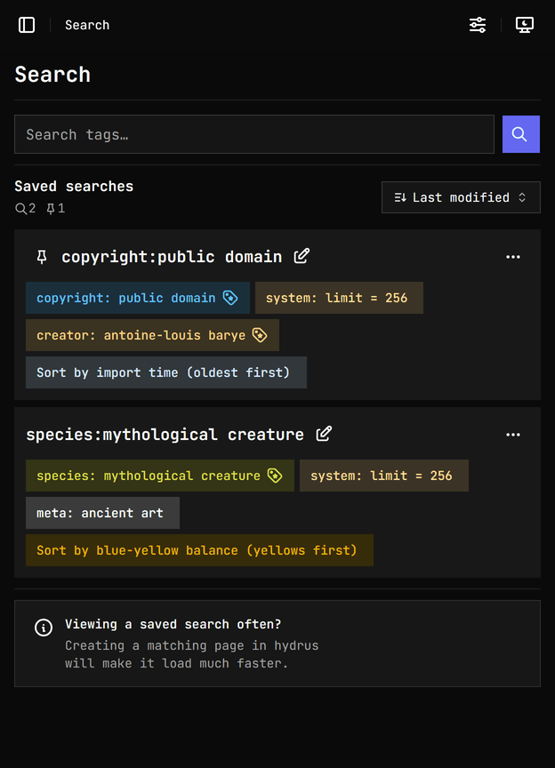Click the info icon in the hint box

tap(44, 627)
